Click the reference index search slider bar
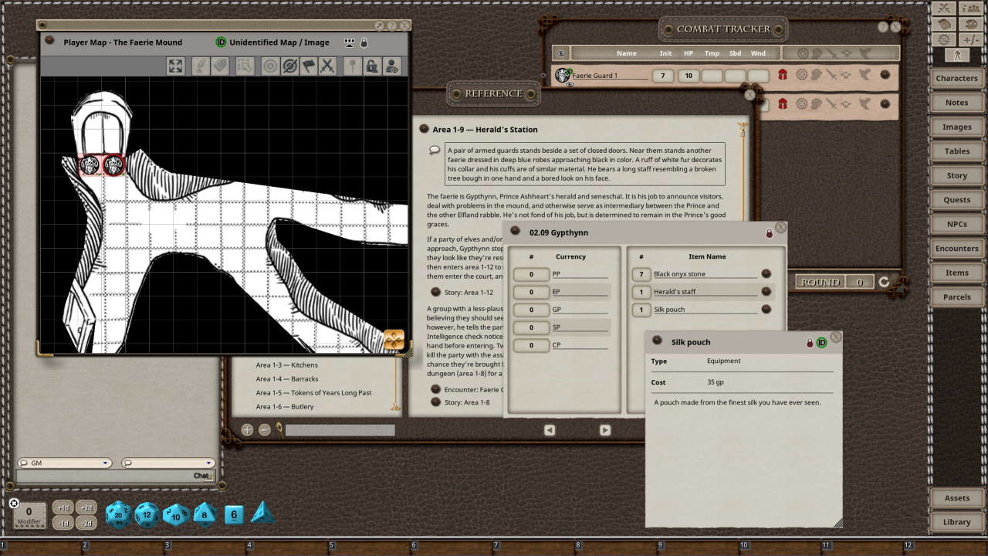 (340, 430)
